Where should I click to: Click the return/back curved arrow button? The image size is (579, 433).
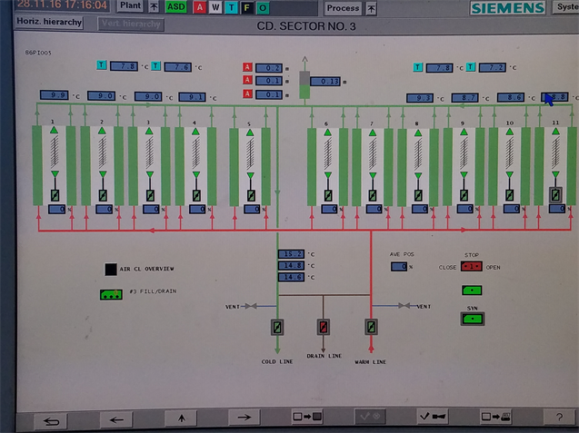[51, 418]
